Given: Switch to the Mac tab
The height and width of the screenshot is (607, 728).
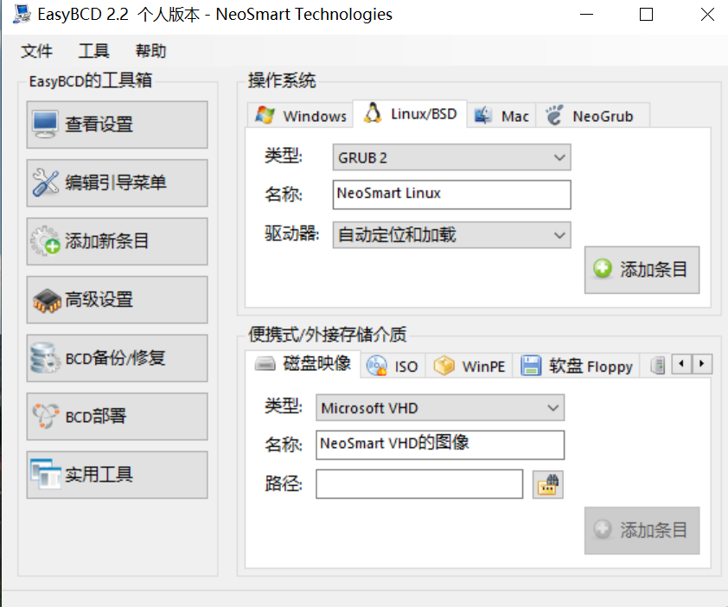Looking at the screenshot, I should 501,116.
